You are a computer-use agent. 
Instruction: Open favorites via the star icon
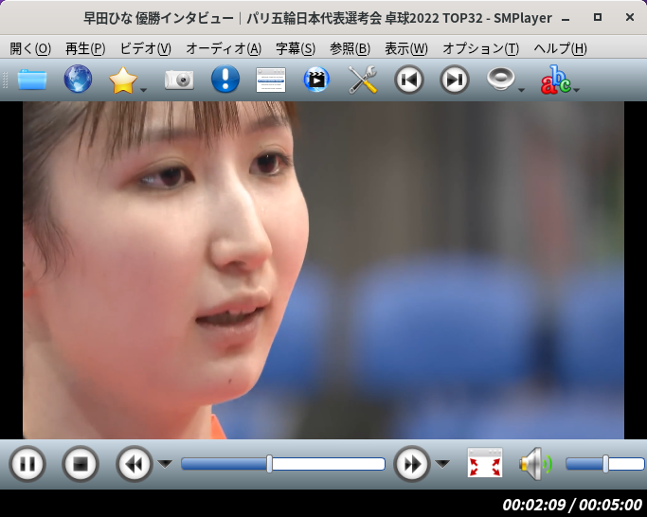(x=123, y=80)
